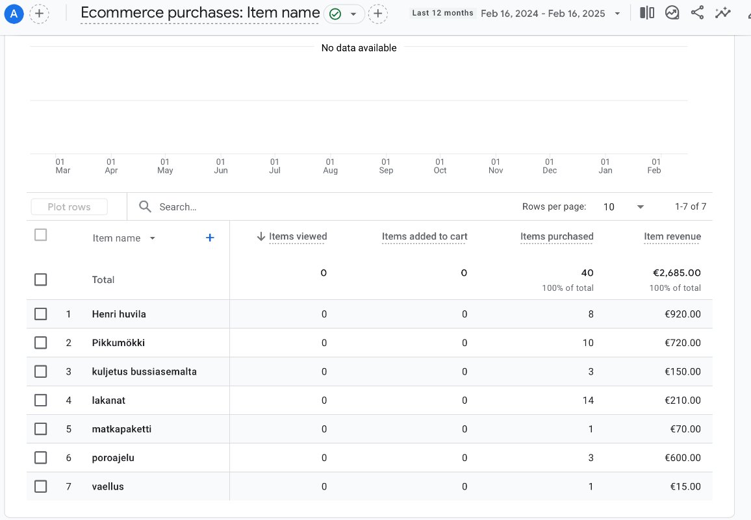
Task: Select the Pikkumökki row checkbox
Action: coord(41,343)
